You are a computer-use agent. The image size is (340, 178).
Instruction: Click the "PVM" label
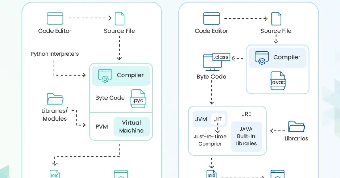click(x=102, y=127)
